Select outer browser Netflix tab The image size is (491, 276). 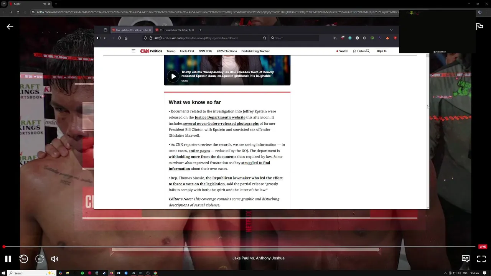pos(29,4)
